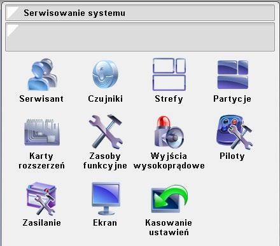Open Karty rozszerzeń circuit board icon
This screenshot has width=280, height=246.
tap(42, 132)
